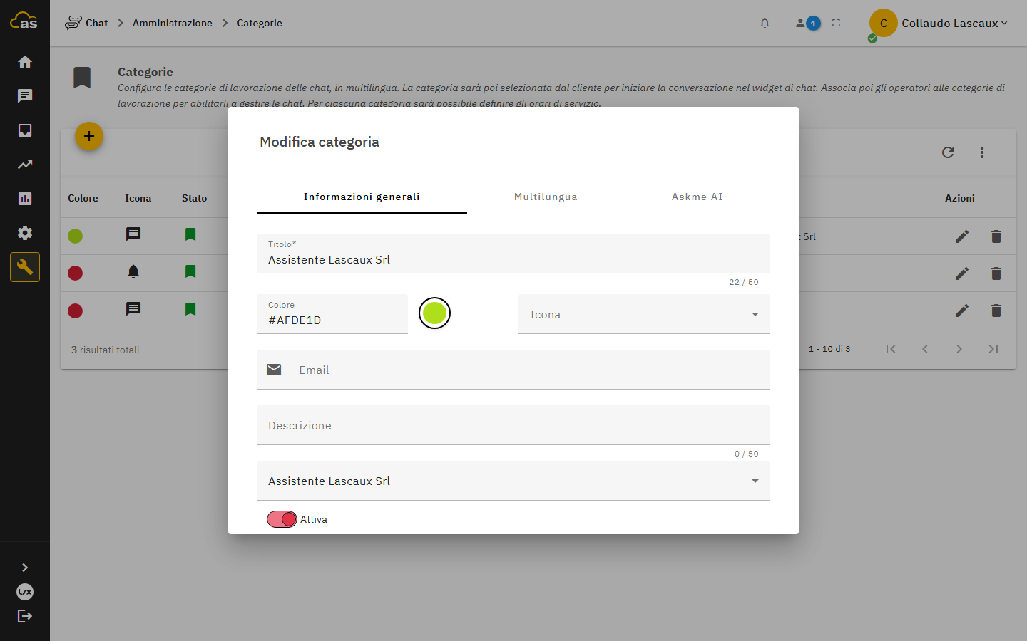Sort table by Stato column header
This screenshot has width=1027, height=641.
coord(194,198)
